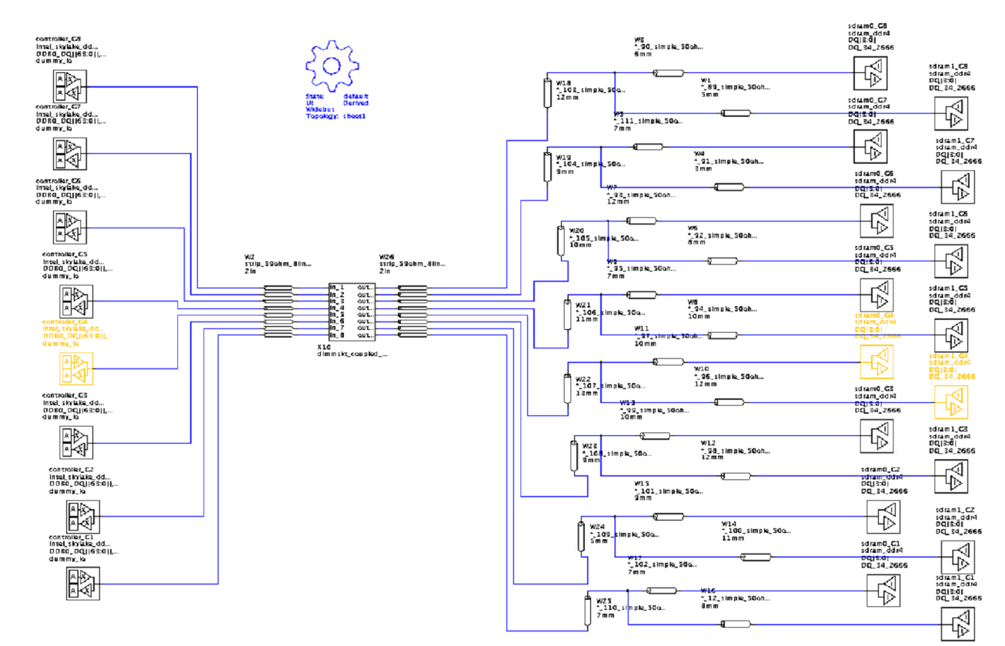The height and width of the screenshot is (646, 1005).
Task: Select the controller_C8 driver symbol
Action: (70, 86)
